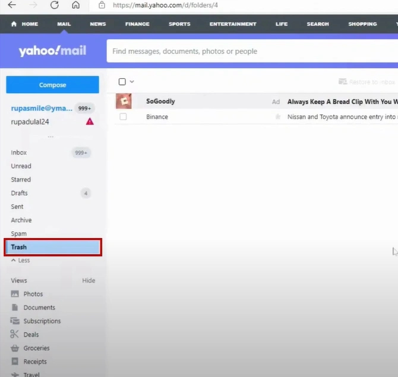This screenshot has height=377, width=398.
Task: Open the SPORTS navigation tab
Action: click(179, 24)
